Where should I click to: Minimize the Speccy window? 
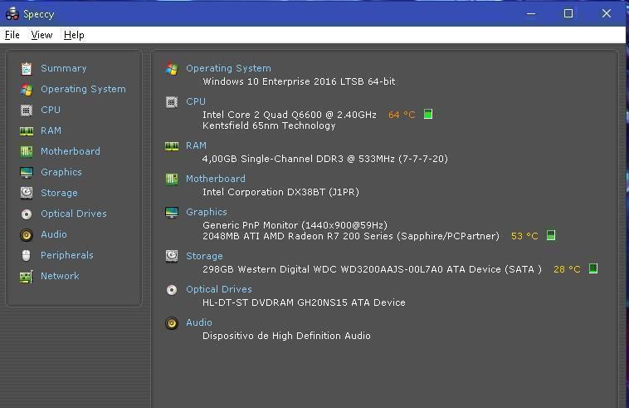[531, 13]
